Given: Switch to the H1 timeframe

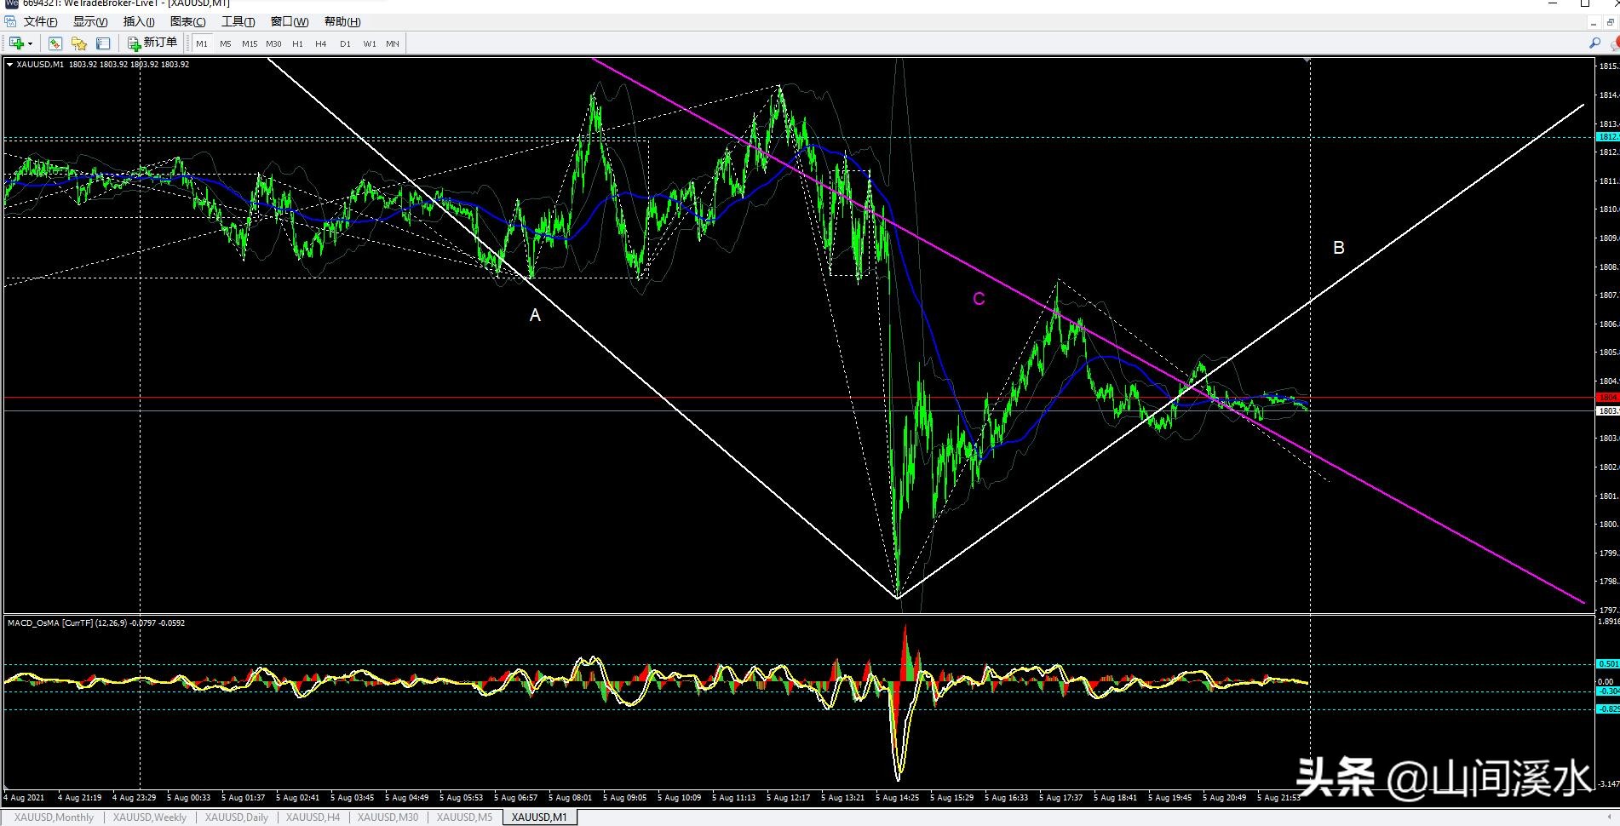Looking at the screenshot, I should pyautogui.click(x=297, y=43).
